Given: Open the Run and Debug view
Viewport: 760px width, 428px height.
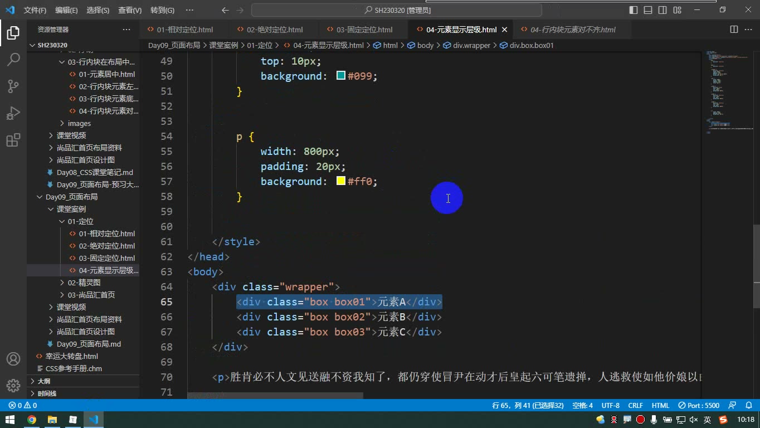Looking at the screenshot, I should coord(13,113).
